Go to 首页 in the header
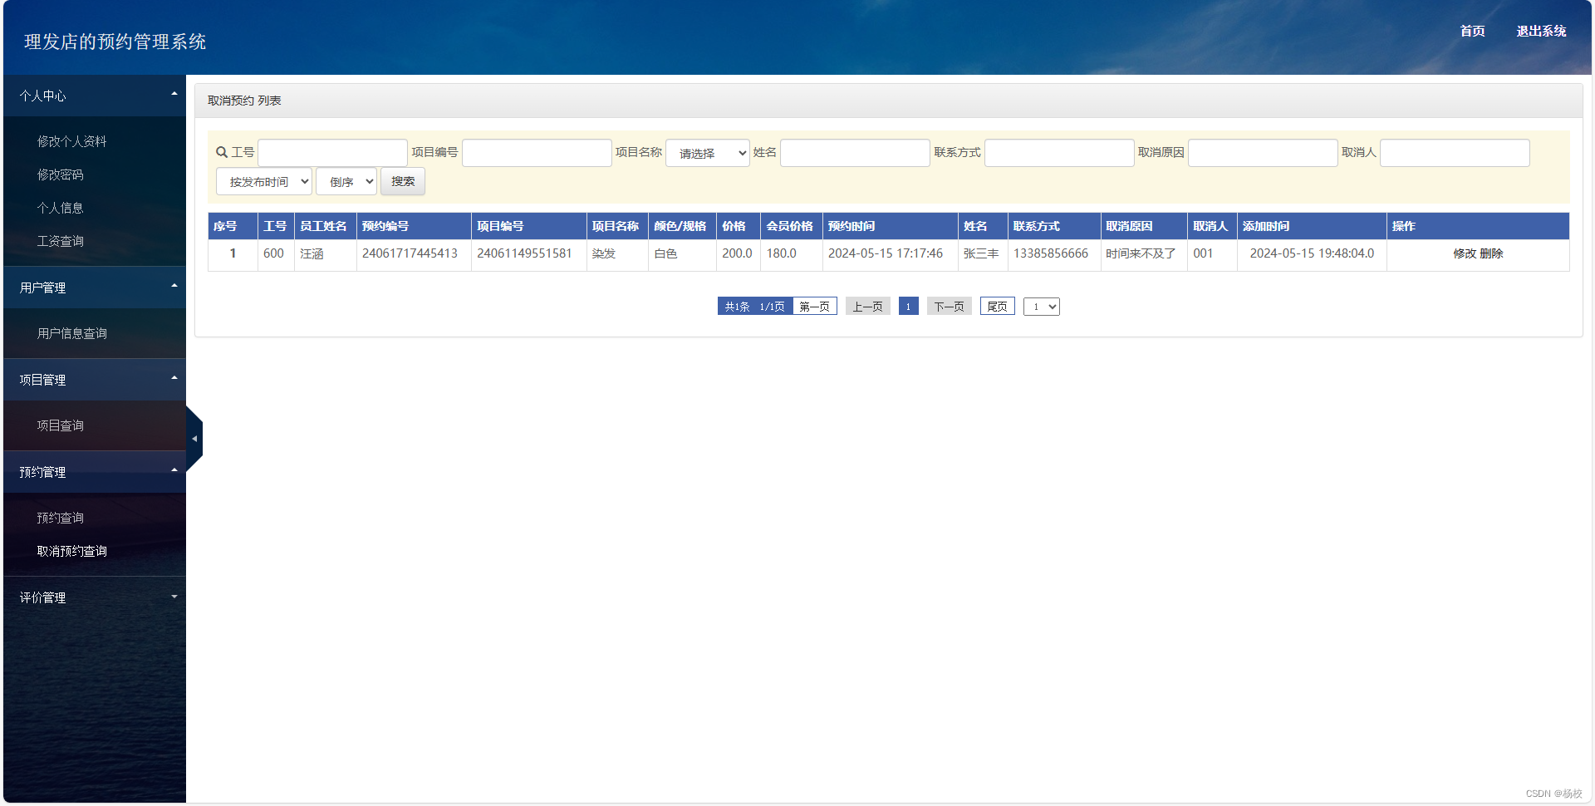 click(x=1473, y=31)
